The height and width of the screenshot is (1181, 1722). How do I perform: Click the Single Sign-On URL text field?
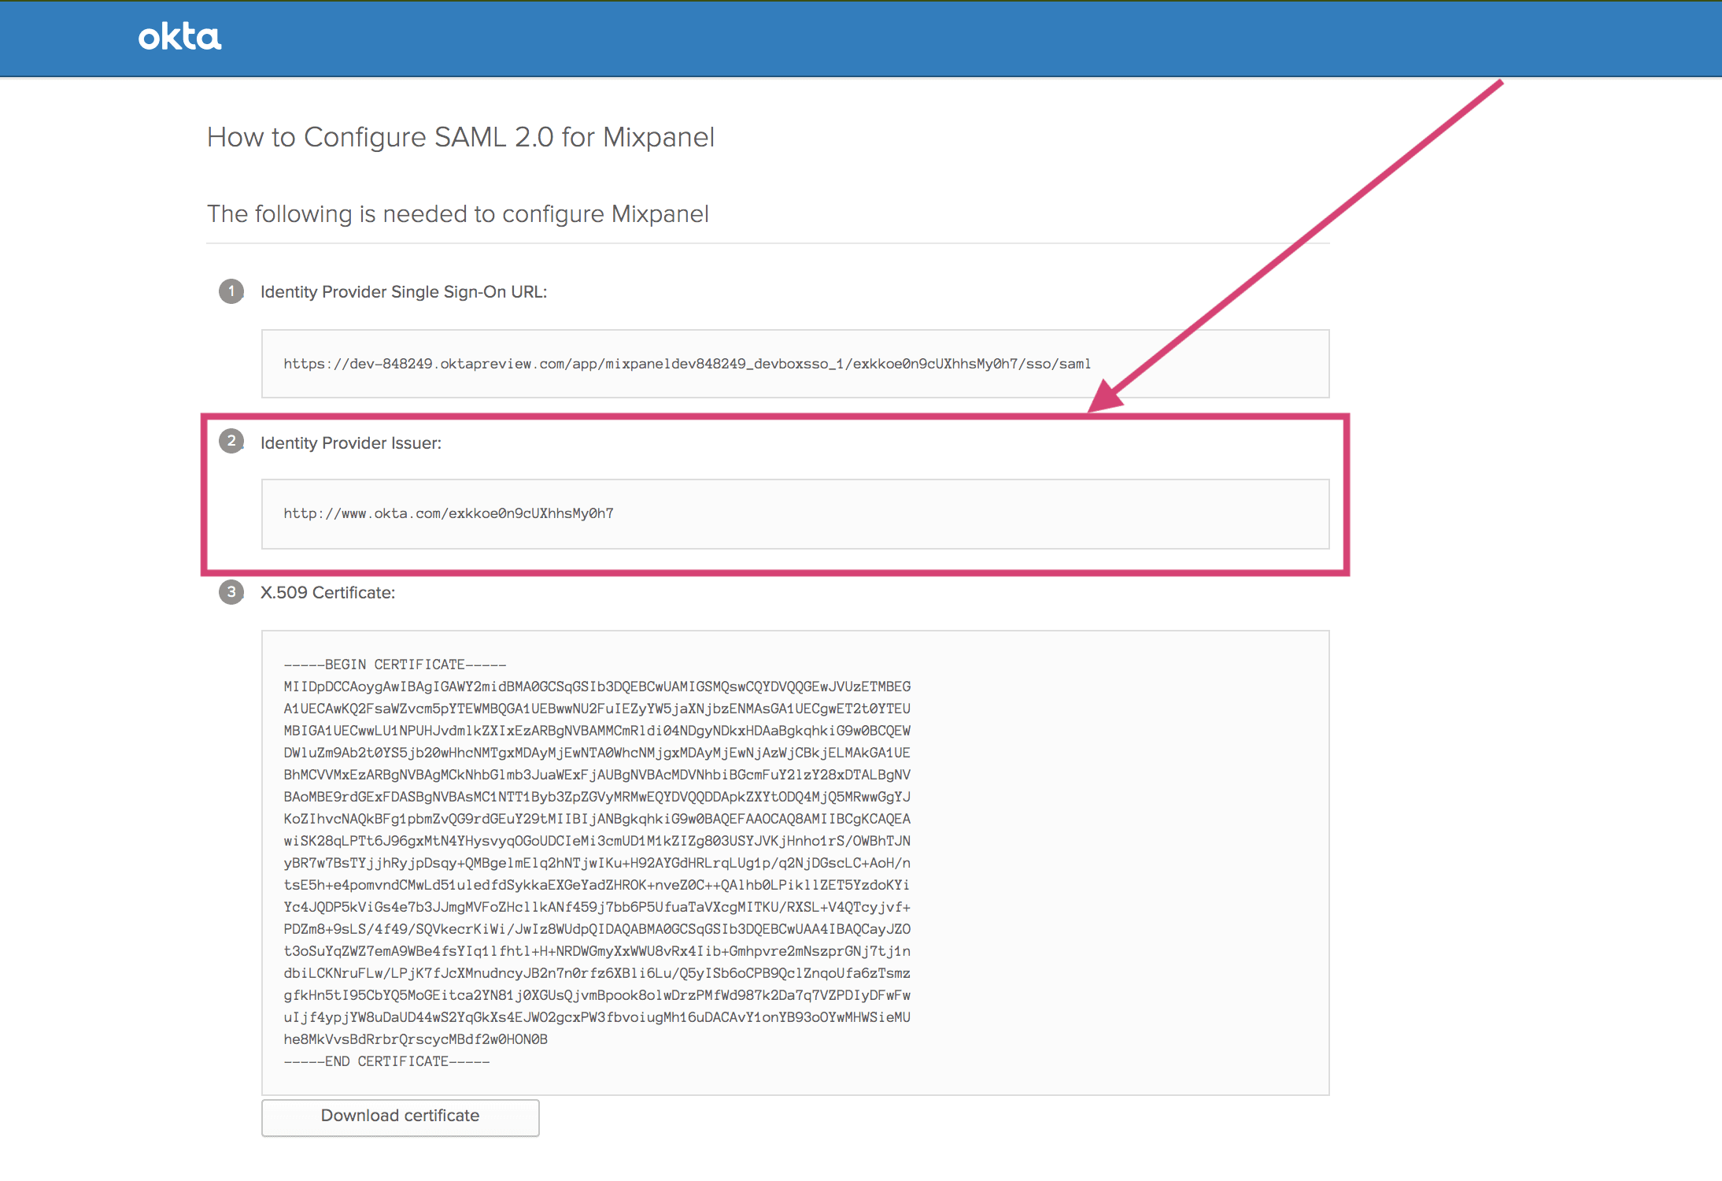click(795, 364)
